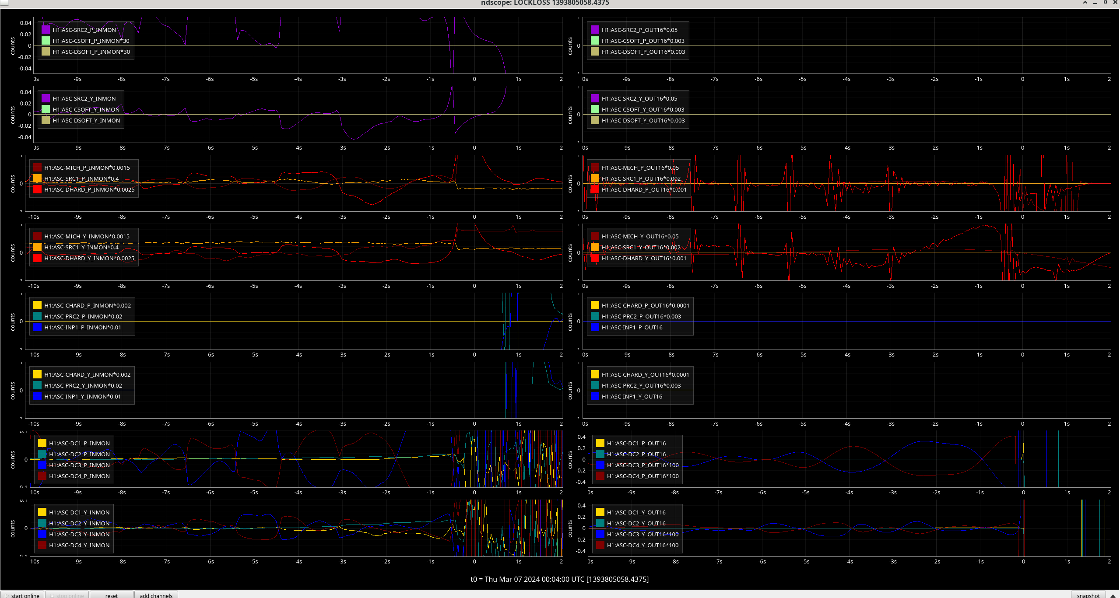Select the H1:ASC-DC3_P_OUT16*100 legend label
The height and width of the screenshot is (598, 1120).
pos(643,465)
